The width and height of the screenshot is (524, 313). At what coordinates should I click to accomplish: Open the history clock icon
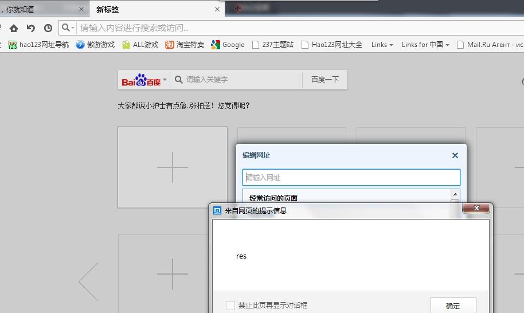click(48, 28)
